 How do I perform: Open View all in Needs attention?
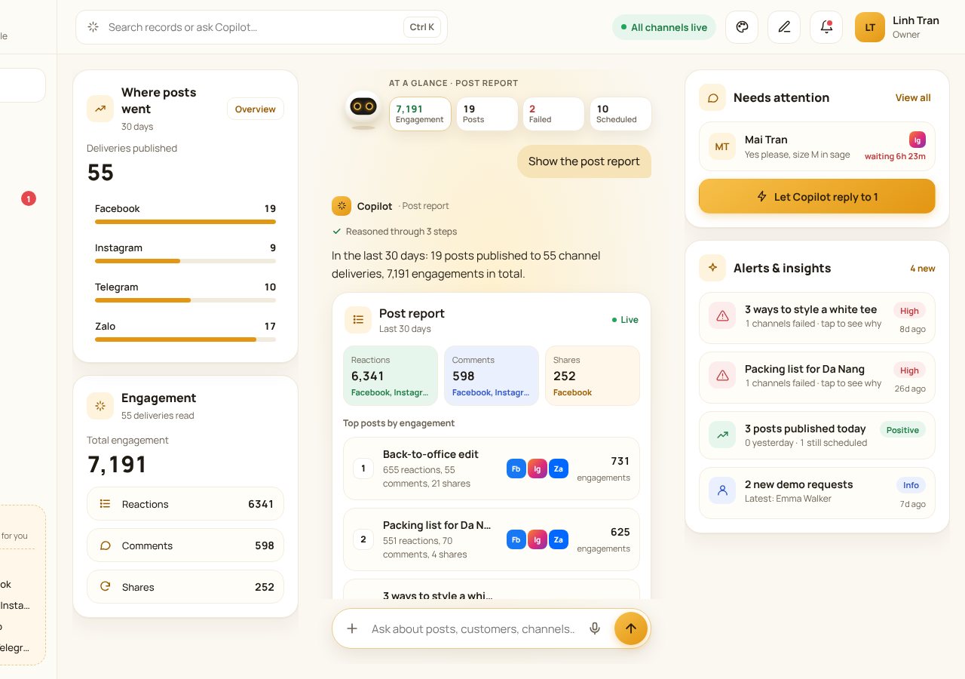click(x=913, y=97)
